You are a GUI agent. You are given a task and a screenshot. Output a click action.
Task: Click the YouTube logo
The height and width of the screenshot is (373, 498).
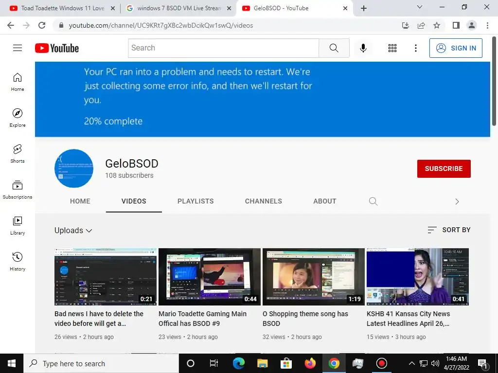(57, 48)
